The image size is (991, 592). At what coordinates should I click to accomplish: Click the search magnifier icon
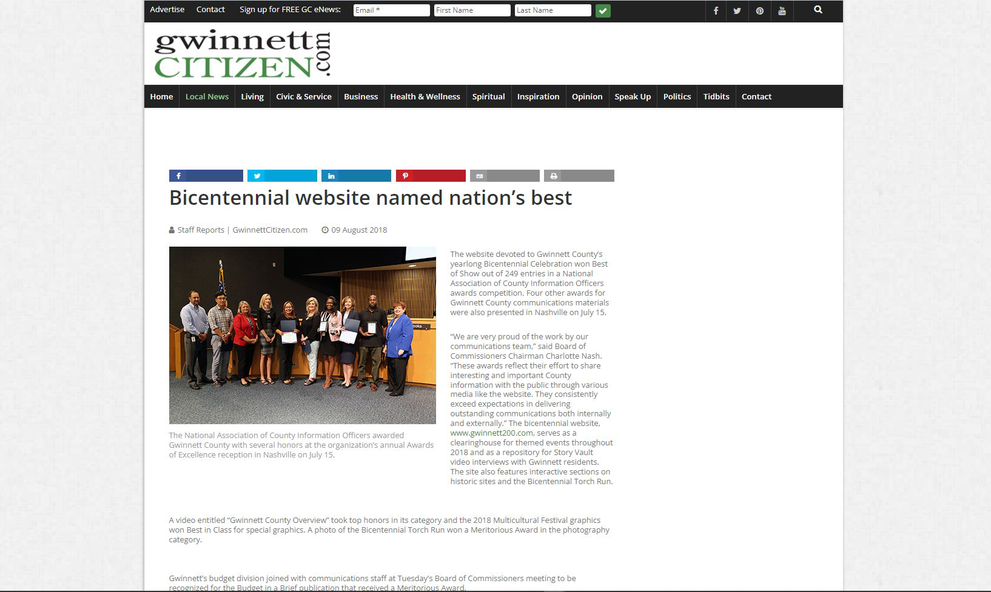coord(818,10)
